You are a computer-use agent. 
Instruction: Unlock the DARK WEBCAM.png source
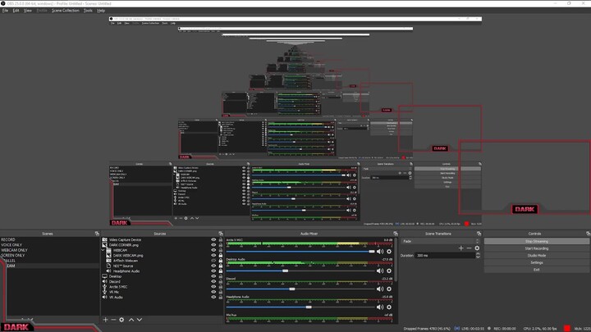tap(221, 255)
